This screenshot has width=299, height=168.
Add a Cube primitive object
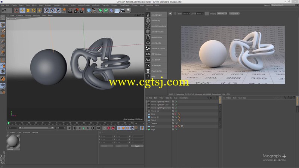pyautogui.click(x=89, y=10)
